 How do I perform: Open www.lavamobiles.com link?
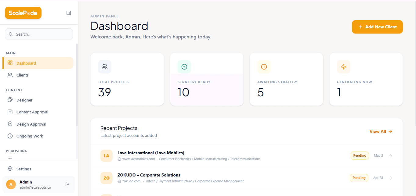(x=139, y=159)
